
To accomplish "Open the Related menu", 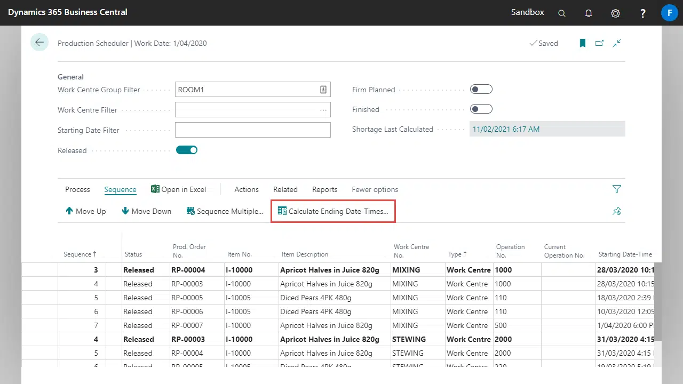I will 285,189.
